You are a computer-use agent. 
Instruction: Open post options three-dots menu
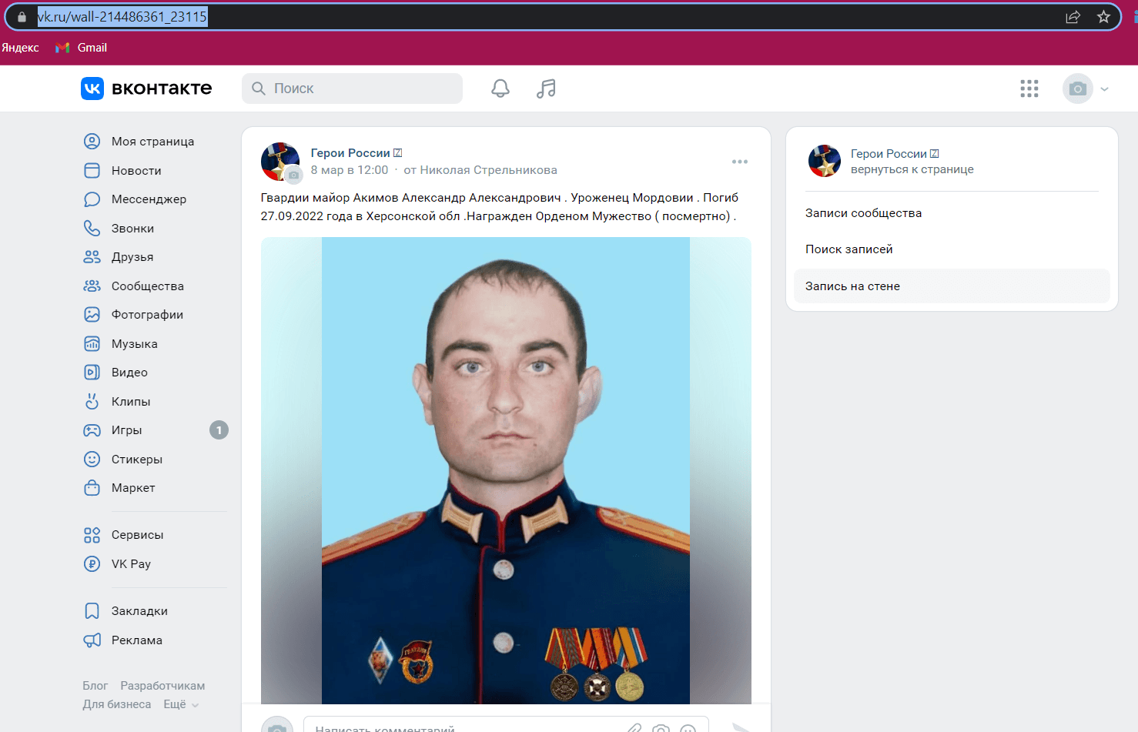point(740,162)
